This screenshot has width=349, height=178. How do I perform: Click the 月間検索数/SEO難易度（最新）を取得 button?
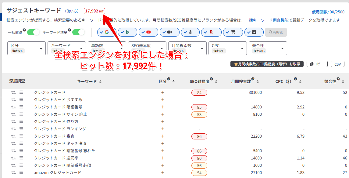click(267, 64)
